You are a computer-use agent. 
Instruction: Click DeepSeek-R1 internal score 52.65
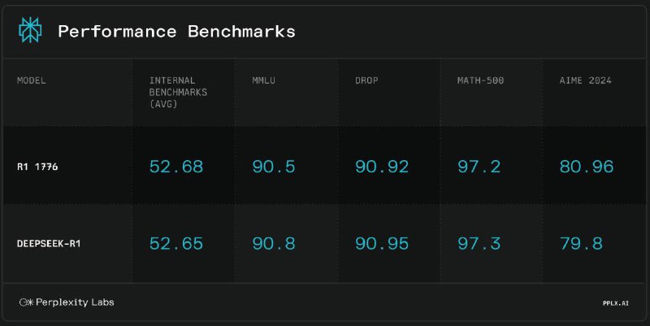[176, 243]
